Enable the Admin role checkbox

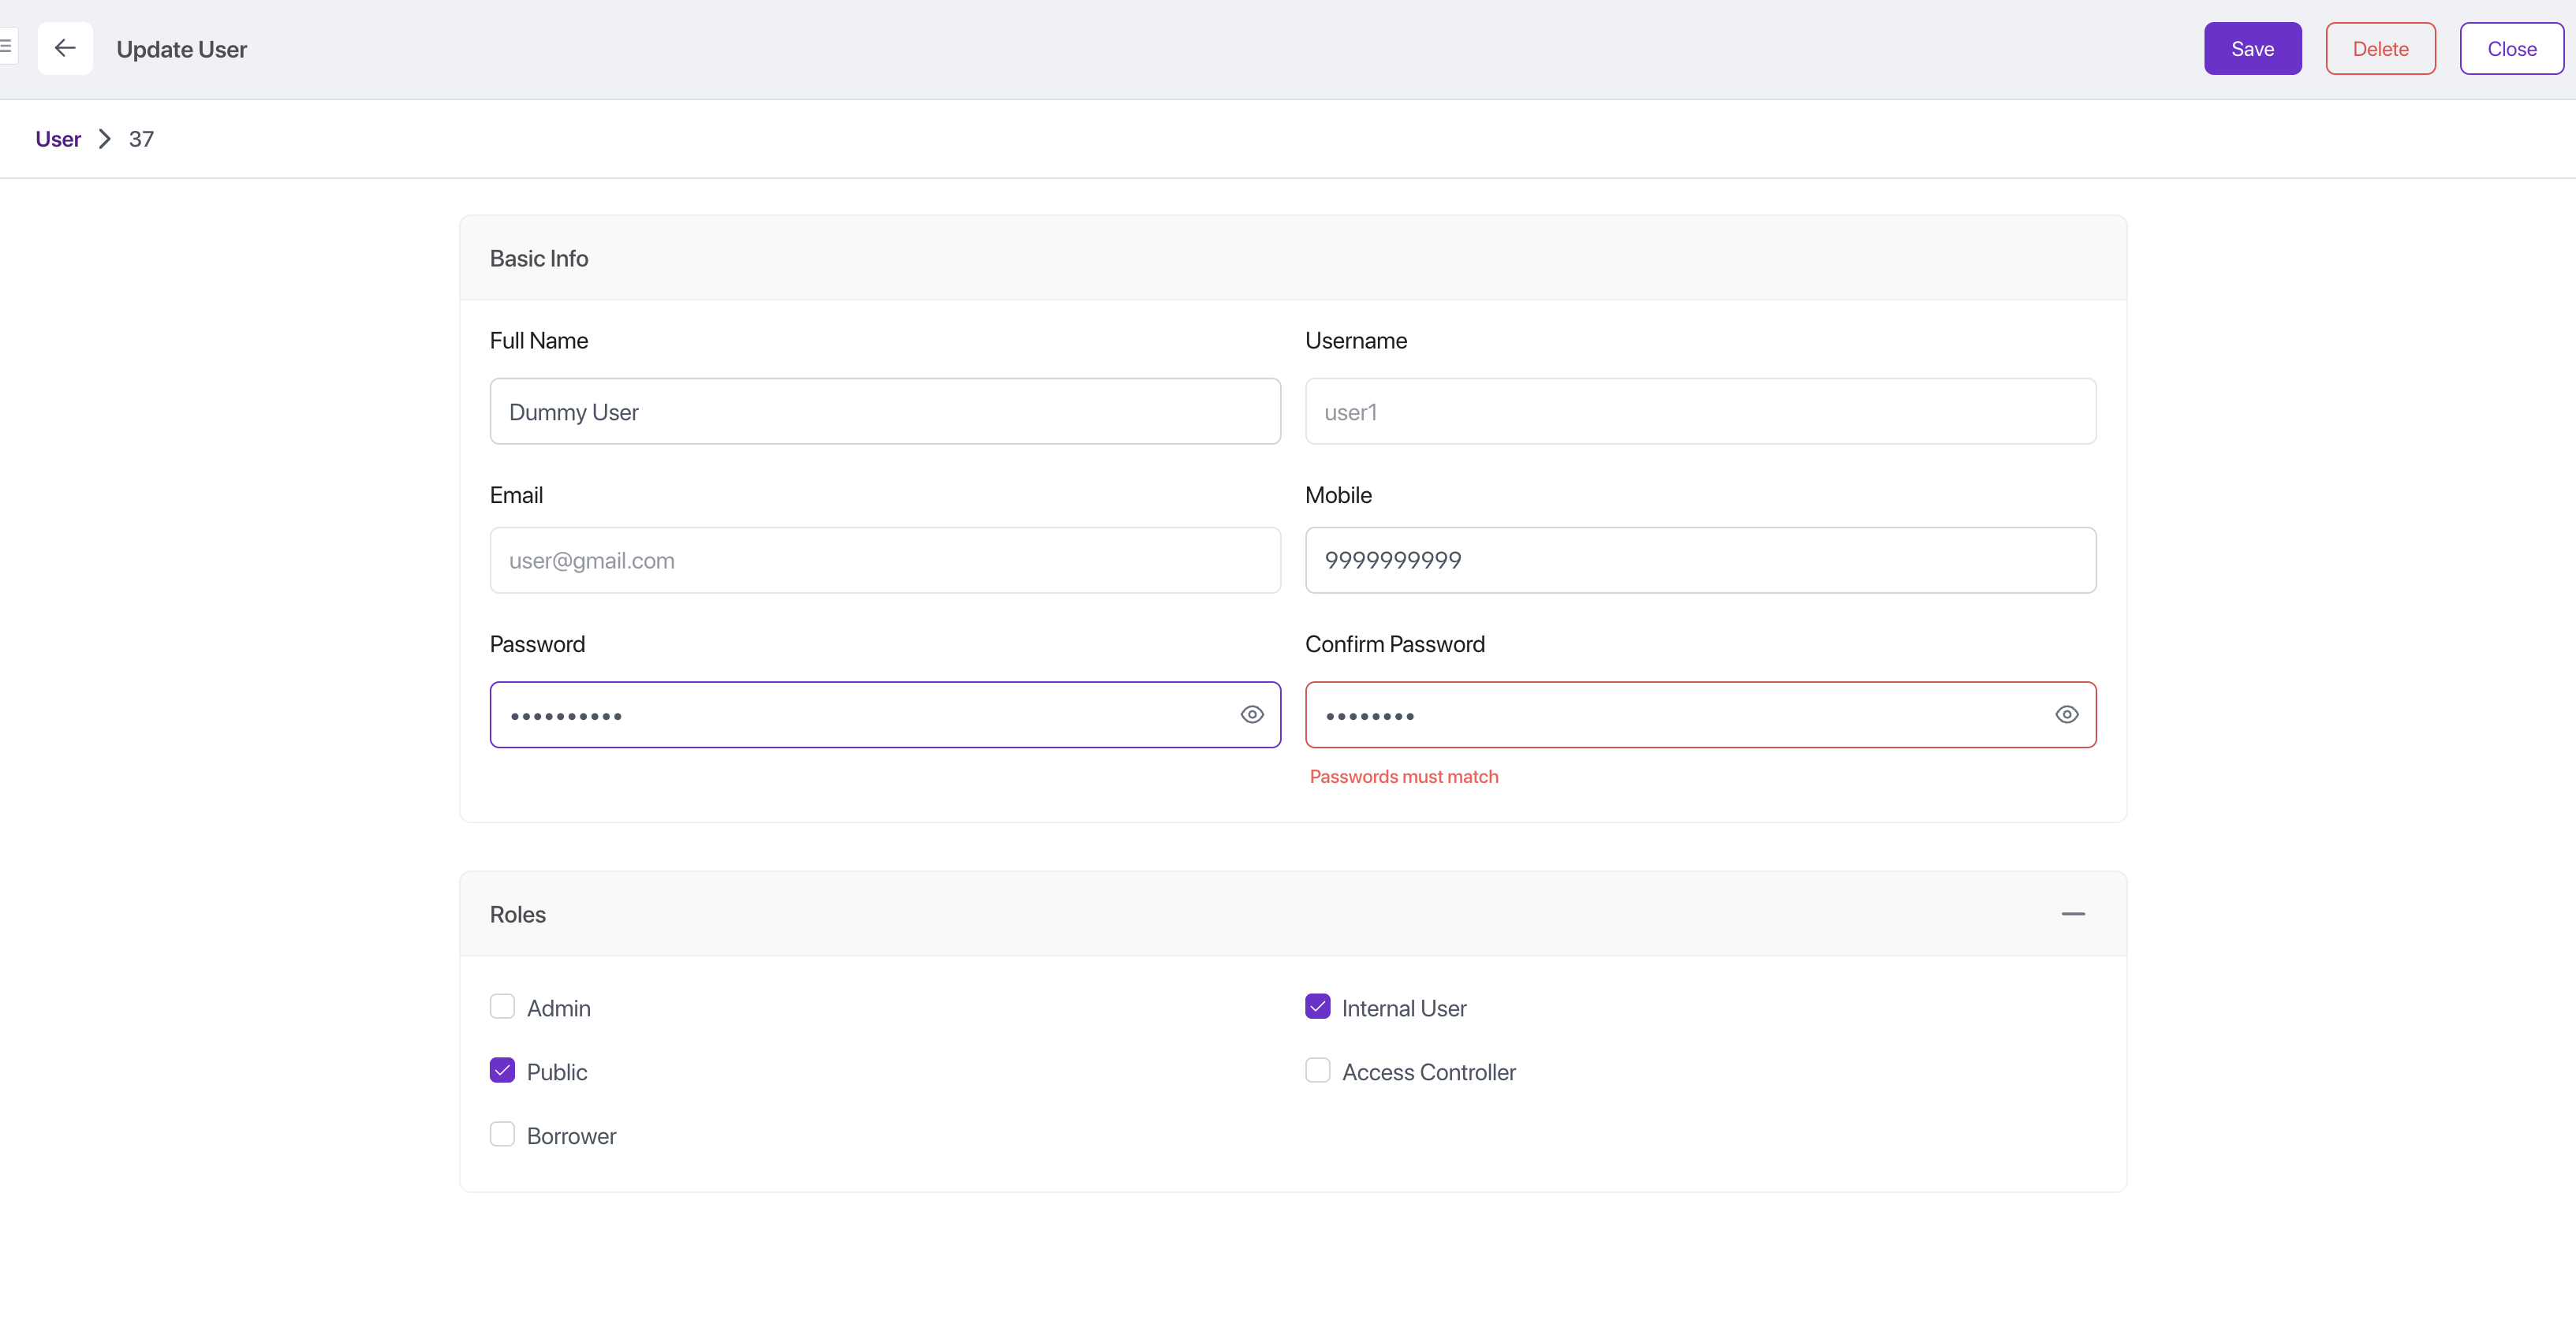tap(502, 1006)
